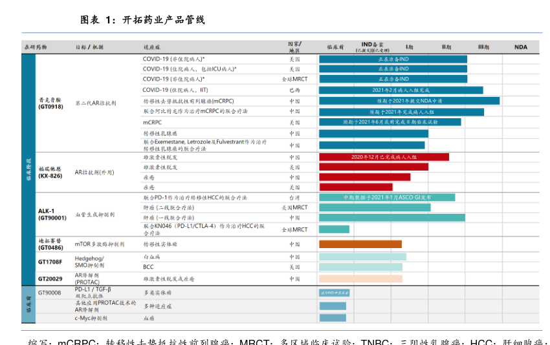The image size is (550, 345).
Task: Select the NDA column header
Action: (520, 47)
